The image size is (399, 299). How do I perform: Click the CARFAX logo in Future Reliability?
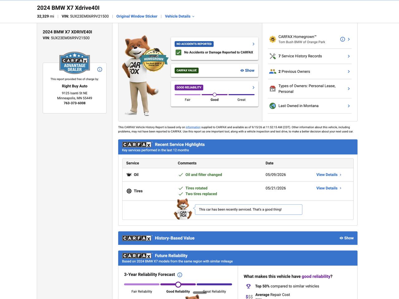[137, 256]
